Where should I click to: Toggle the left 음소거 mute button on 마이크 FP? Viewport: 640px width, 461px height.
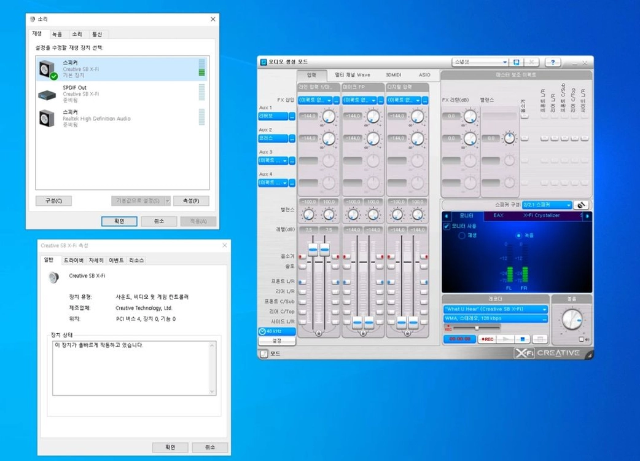pyautogui.click(x=346, y=256)
